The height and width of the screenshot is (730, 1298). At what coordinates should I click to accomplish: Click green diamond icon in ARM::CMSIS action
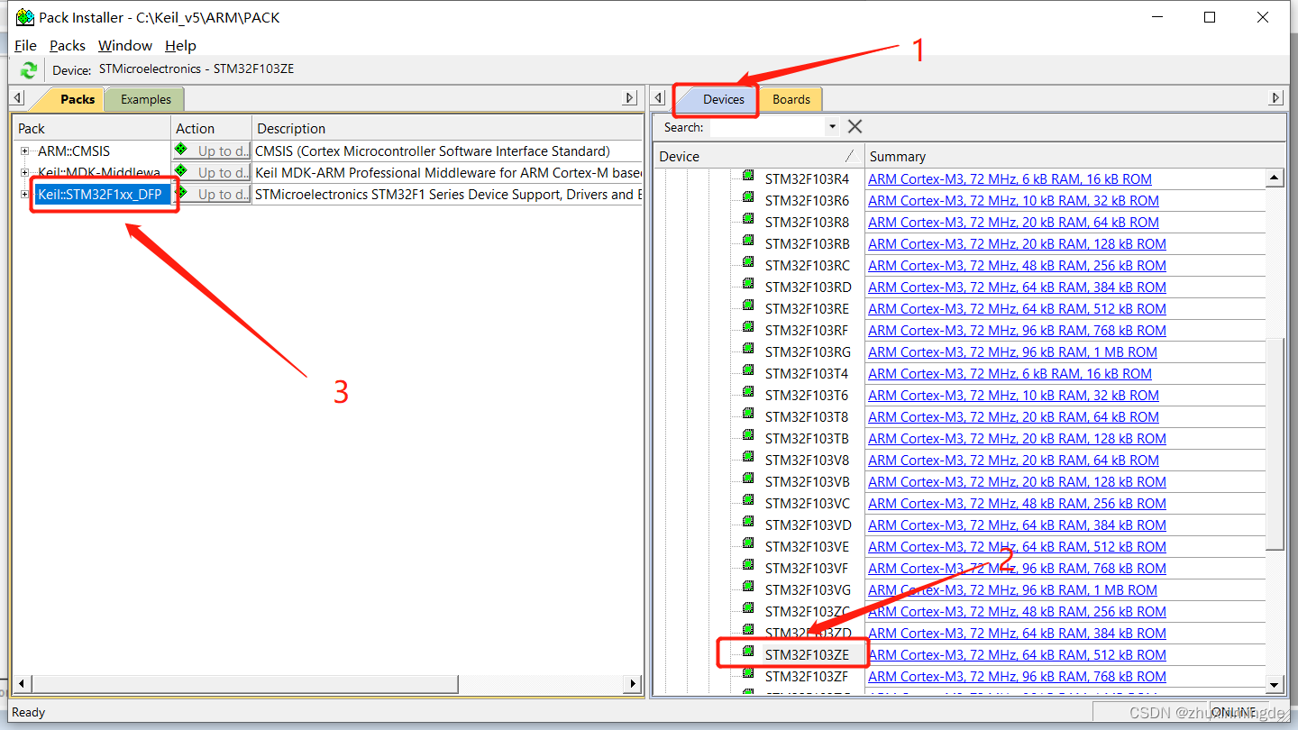[181, 150]
